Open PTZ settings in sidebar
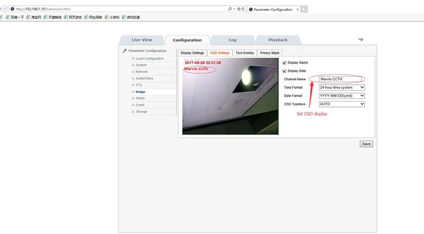 click(x=139, y=85)
